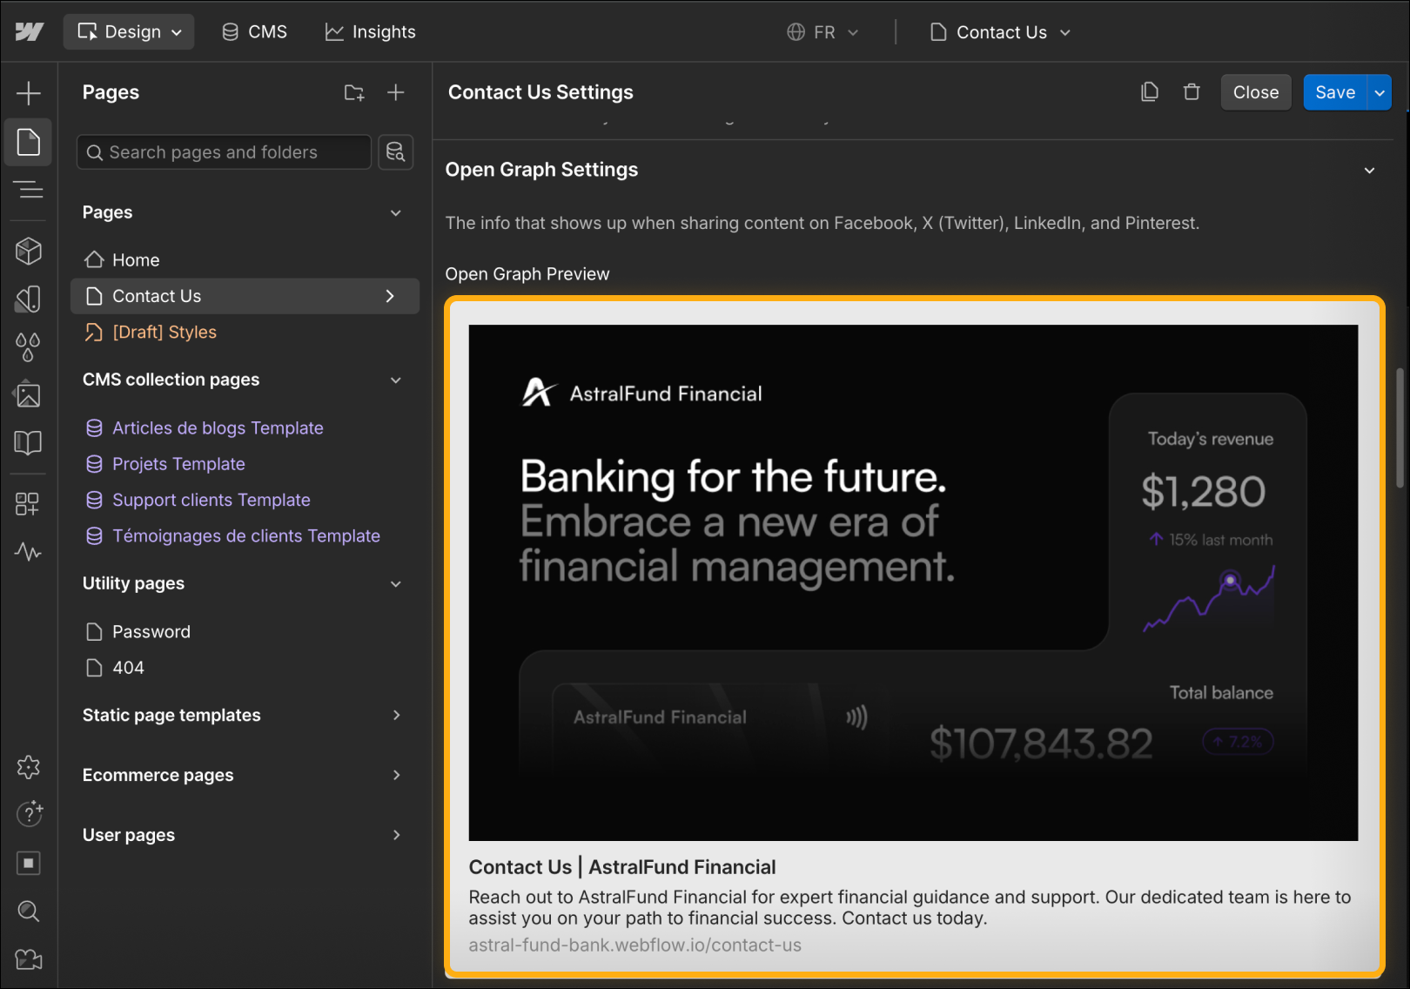Click the astral-fund-bank.webflow.io/contact-us URL text

(634, 945)
